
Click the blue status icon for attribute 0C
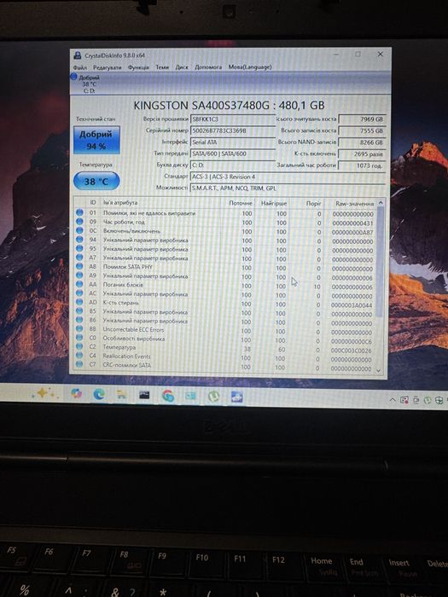[79, 231]
